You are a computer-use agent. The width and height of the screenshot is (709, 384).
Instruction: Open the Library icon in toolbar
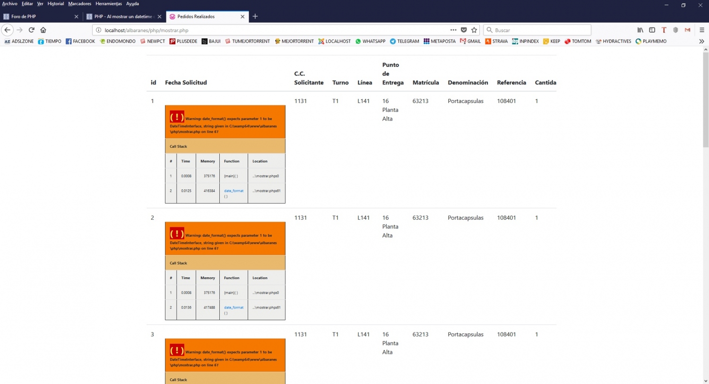(x=640, y=30)
